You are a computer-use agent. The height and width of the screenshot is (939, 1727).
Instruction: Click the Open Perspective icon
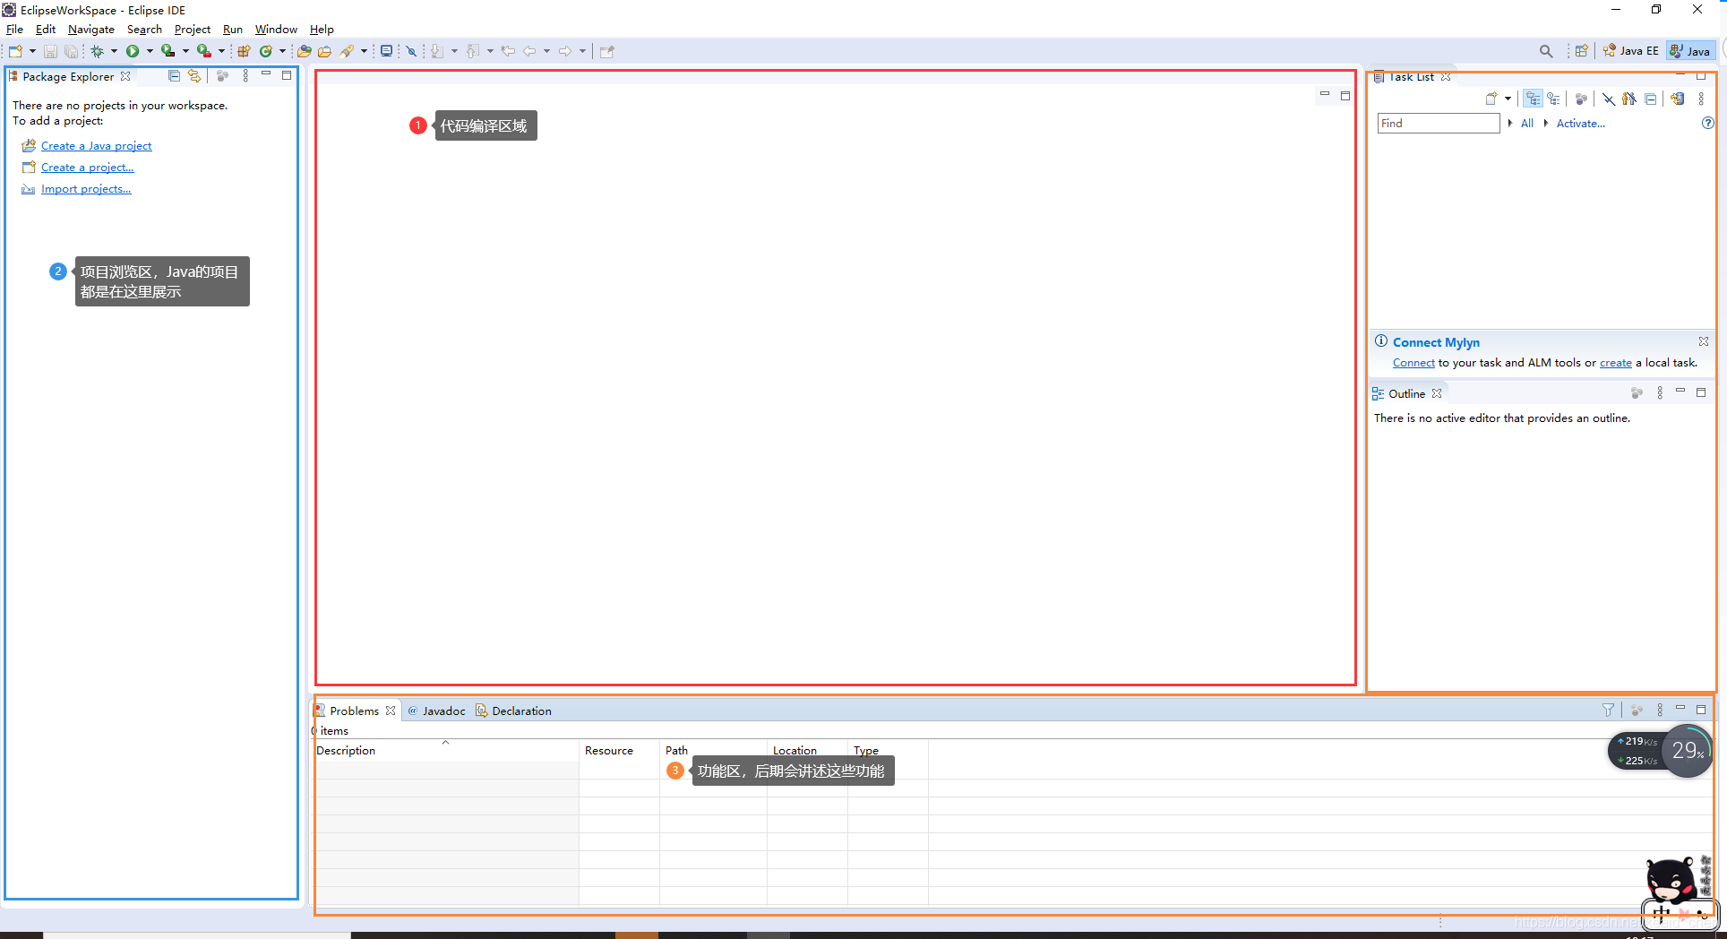click(1582, 51)
